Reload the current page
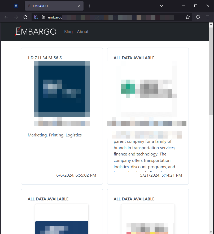The image size is (214, 234). pos(25,17)
